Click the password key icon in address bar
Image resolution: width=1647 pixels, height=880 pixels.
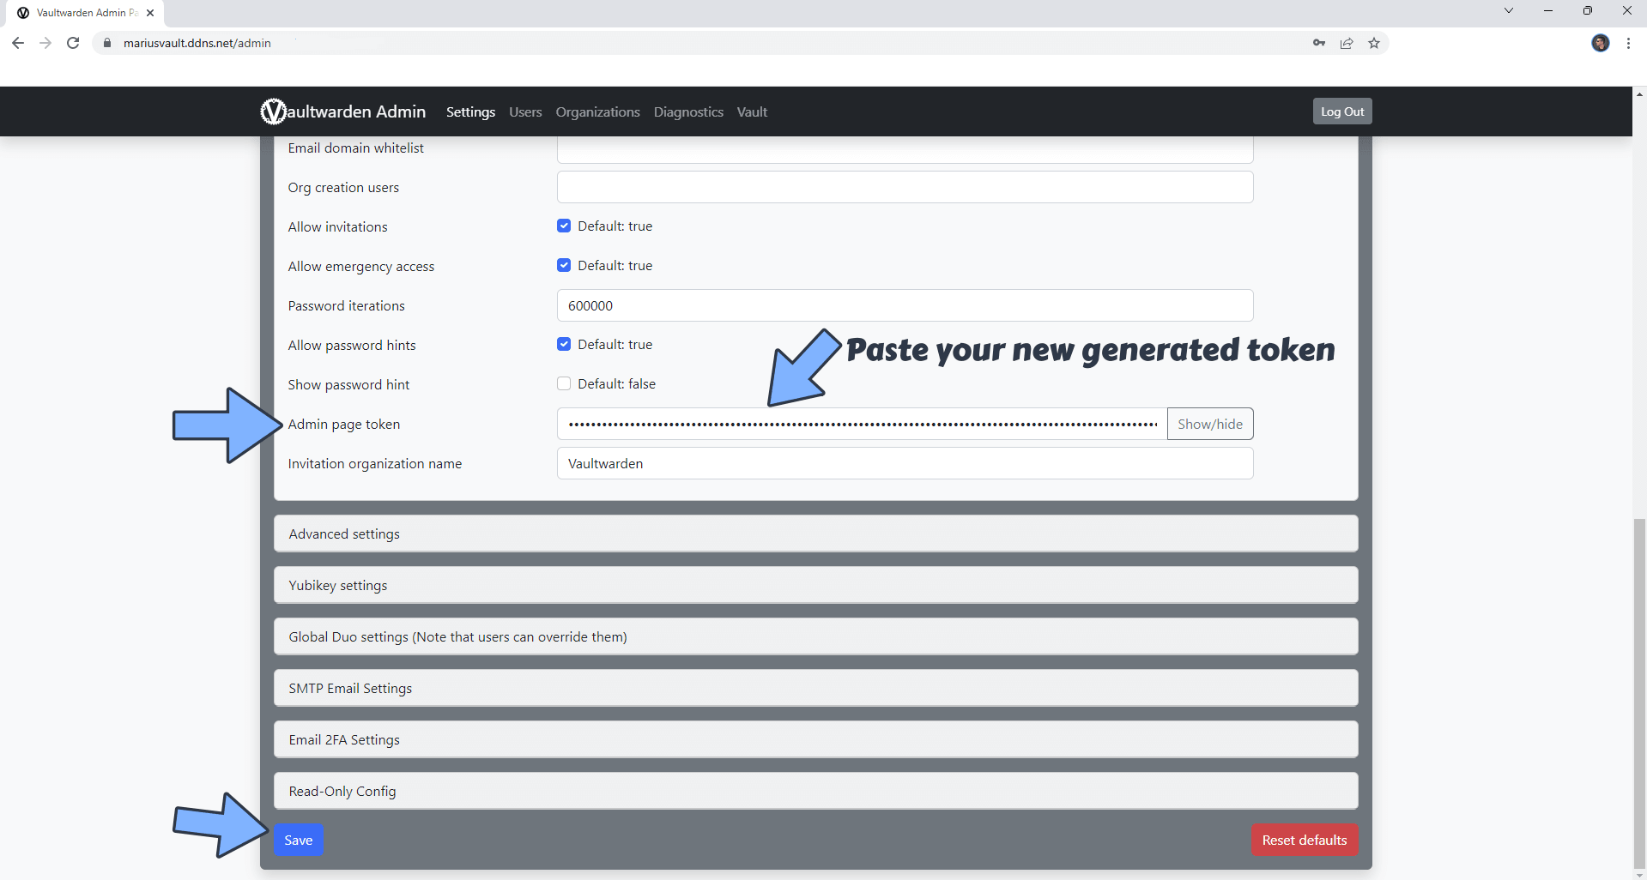coord(1319,43)
